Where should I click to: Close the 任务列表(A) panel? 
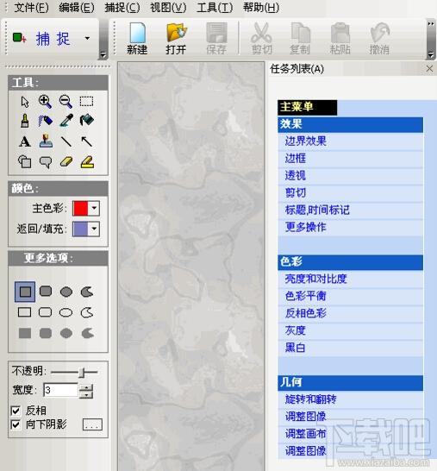click(429, 69)
